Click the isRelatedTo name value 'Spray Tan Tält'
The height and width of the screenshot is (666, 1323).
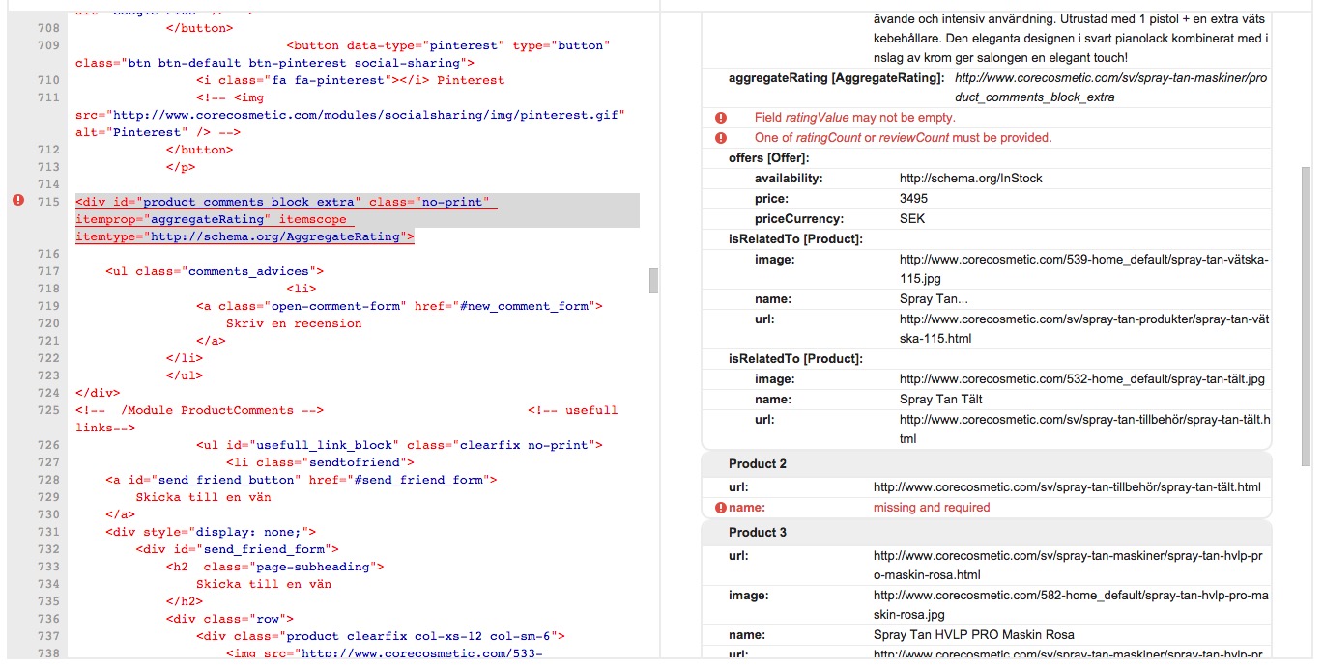pyautogui.click(x=940, y=400)
